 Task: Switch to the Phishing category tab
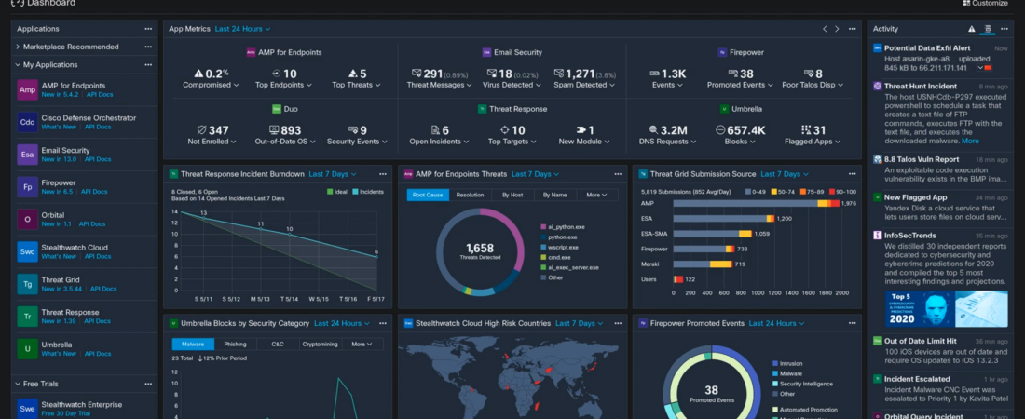(236, 344)
